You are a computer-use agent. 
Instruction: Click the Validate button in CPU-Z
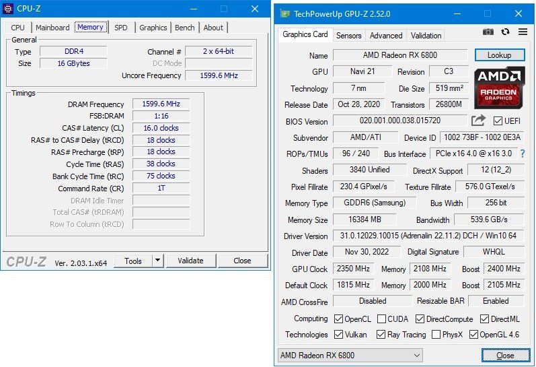191,261
